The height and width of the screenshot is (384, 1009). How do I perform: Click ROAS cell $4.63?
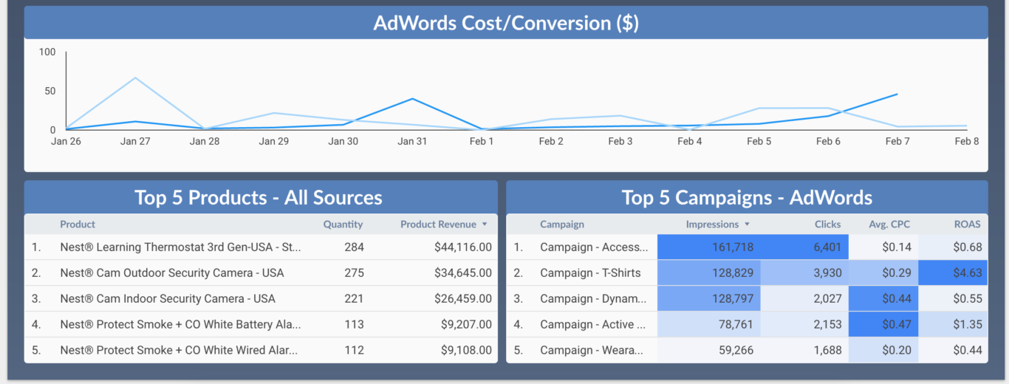954,272
